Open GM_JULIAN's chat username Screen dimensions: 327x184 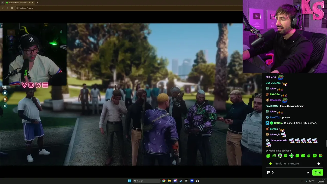pos(273,83)
